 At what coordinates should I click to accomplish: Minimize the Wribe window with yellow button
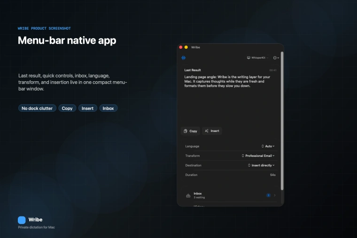tap(186, 47)
